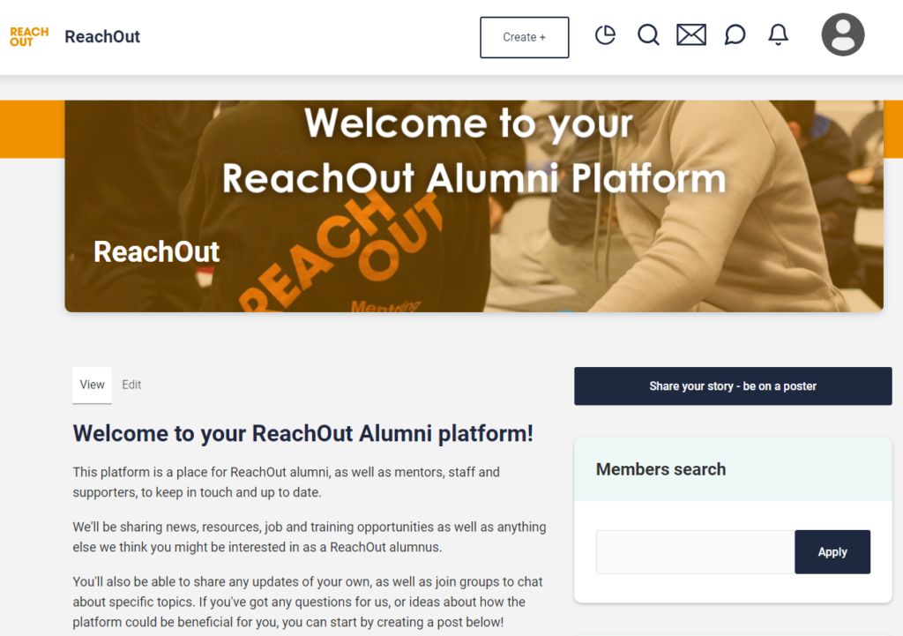Image resolution: width=903 pixels, height=636 pixels.
Task: Open the ReachOut site name link
Action: click(102, 37)
